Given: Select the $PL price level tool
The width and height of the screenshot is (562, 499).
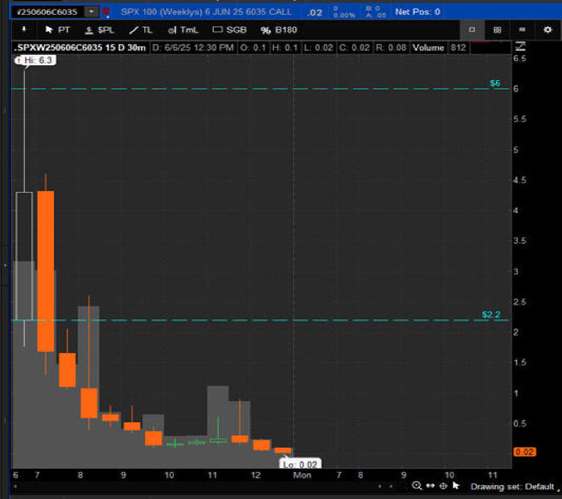Looking at the screenshot, I should (x=100, y=30).
